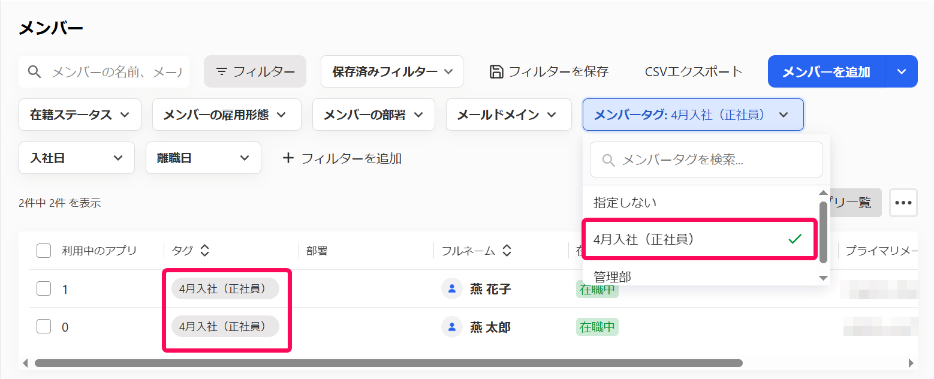Open the 入社日 filter dropdown

[x=77, y=158]
